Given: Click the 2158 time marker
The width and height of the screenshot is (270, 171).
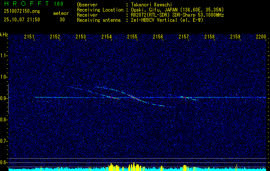Looking at the screenshot, I should tap(209, 37).
